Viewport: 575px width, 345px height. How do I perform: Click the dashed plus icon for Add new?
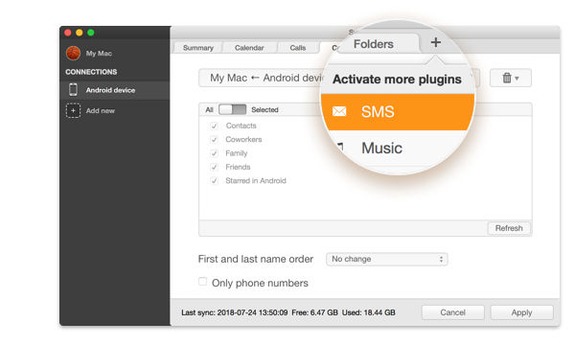73,110
